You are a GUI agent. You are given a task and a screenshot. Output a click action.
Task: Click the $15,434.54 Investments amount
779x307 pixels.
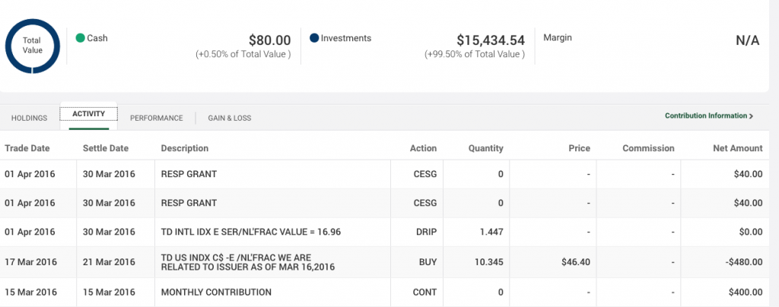click(491, 40)
